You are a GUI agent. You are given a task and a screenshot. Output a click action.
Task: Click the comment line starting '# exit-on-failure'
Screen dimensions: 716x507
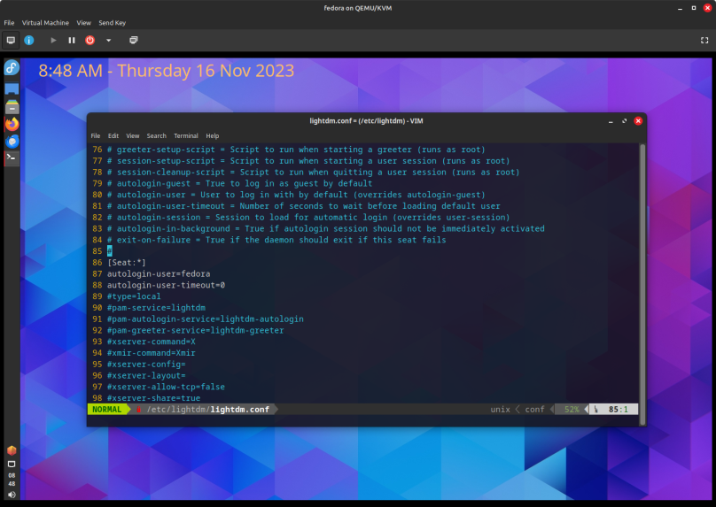point(276,240)
